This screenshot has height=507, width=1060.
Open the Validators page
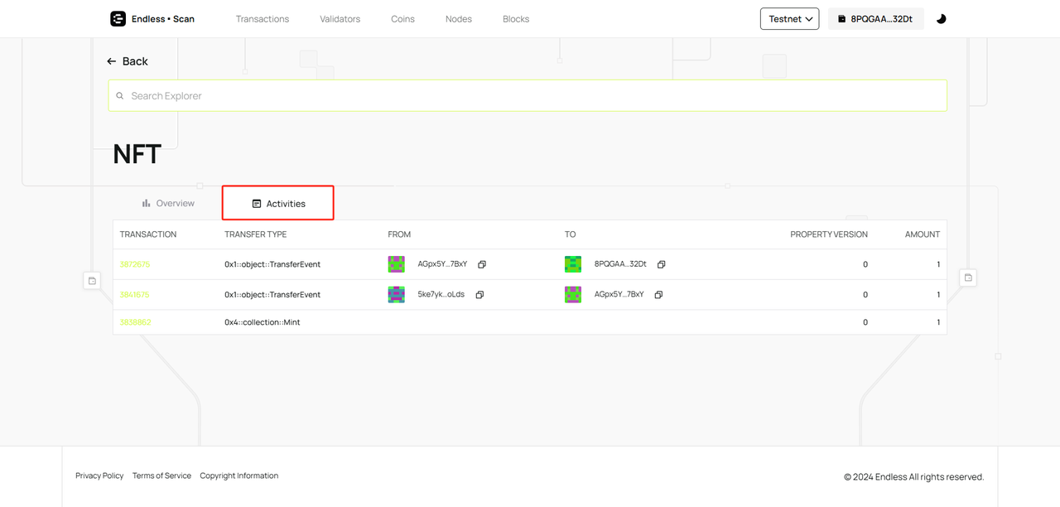click(340, 19)
